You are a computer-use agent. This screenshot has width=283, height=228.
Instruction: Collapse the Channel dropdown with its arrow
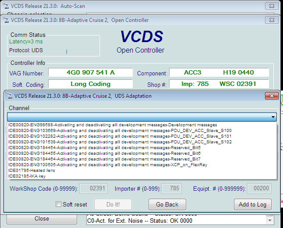pyautogui.click(x=273, y=117)
